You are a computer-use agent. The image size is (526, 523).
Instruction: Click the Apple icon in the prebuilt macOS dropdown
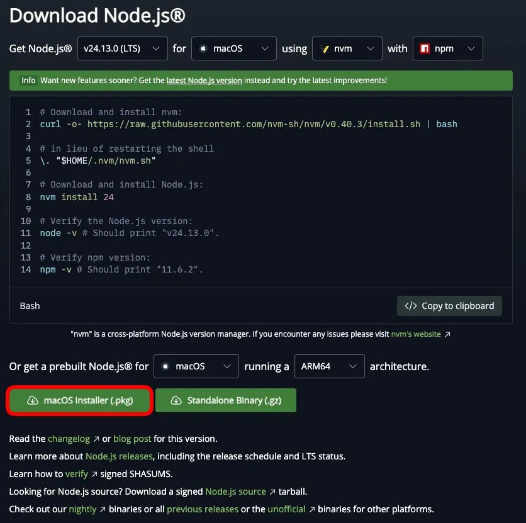pyautogui.click(x=166, y=366)
